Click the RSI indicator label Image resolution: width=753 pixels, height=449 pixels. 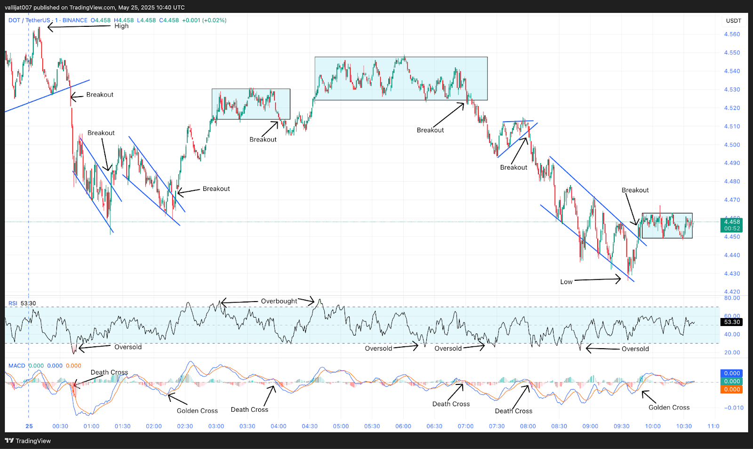point(13,303)
